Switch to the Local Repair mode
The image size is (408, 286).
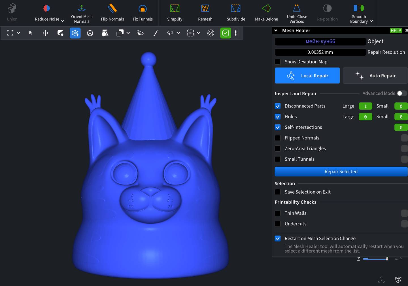coord(307,76)
